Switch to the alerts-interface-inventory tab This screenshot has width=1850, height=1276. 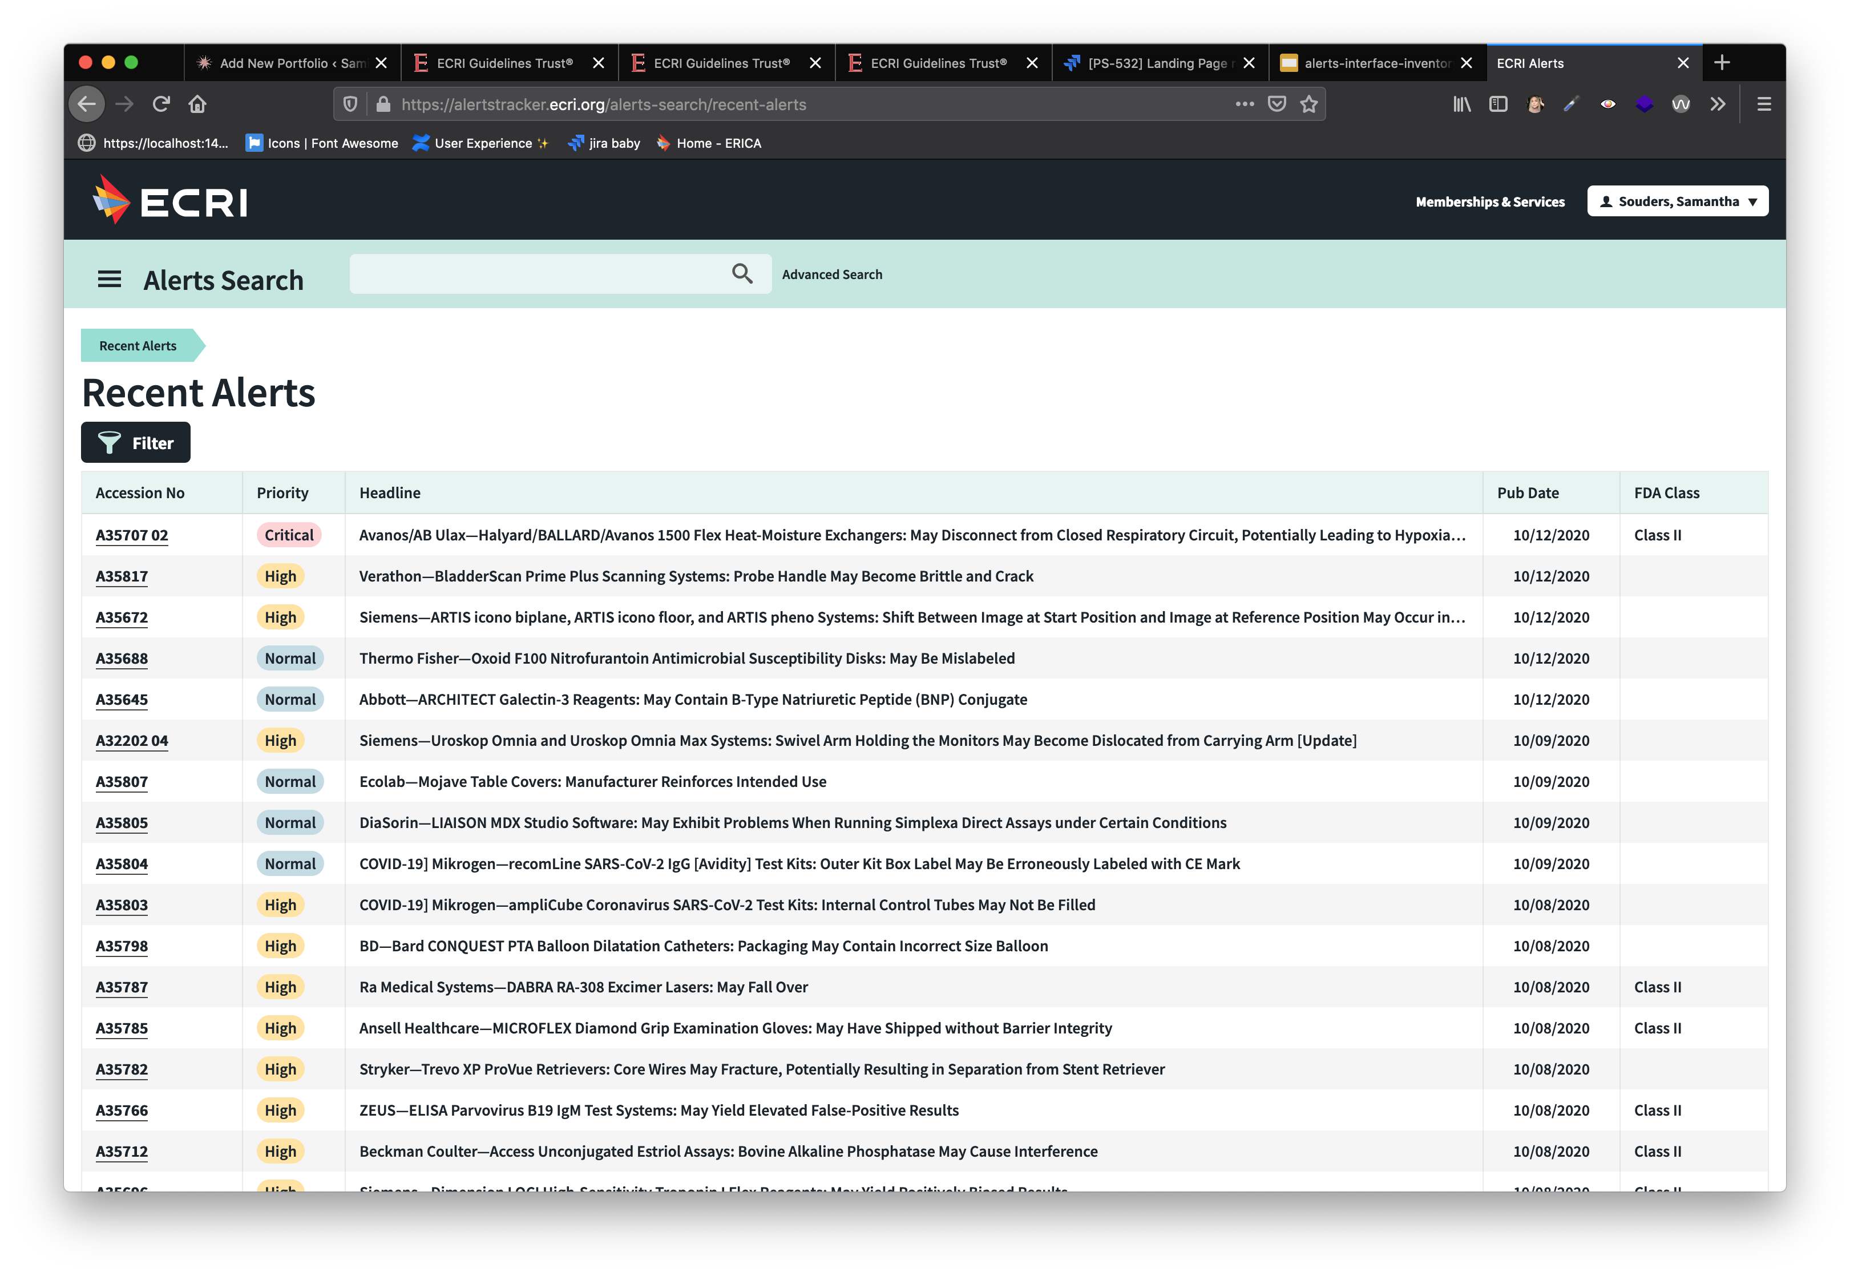(1376, 63)
